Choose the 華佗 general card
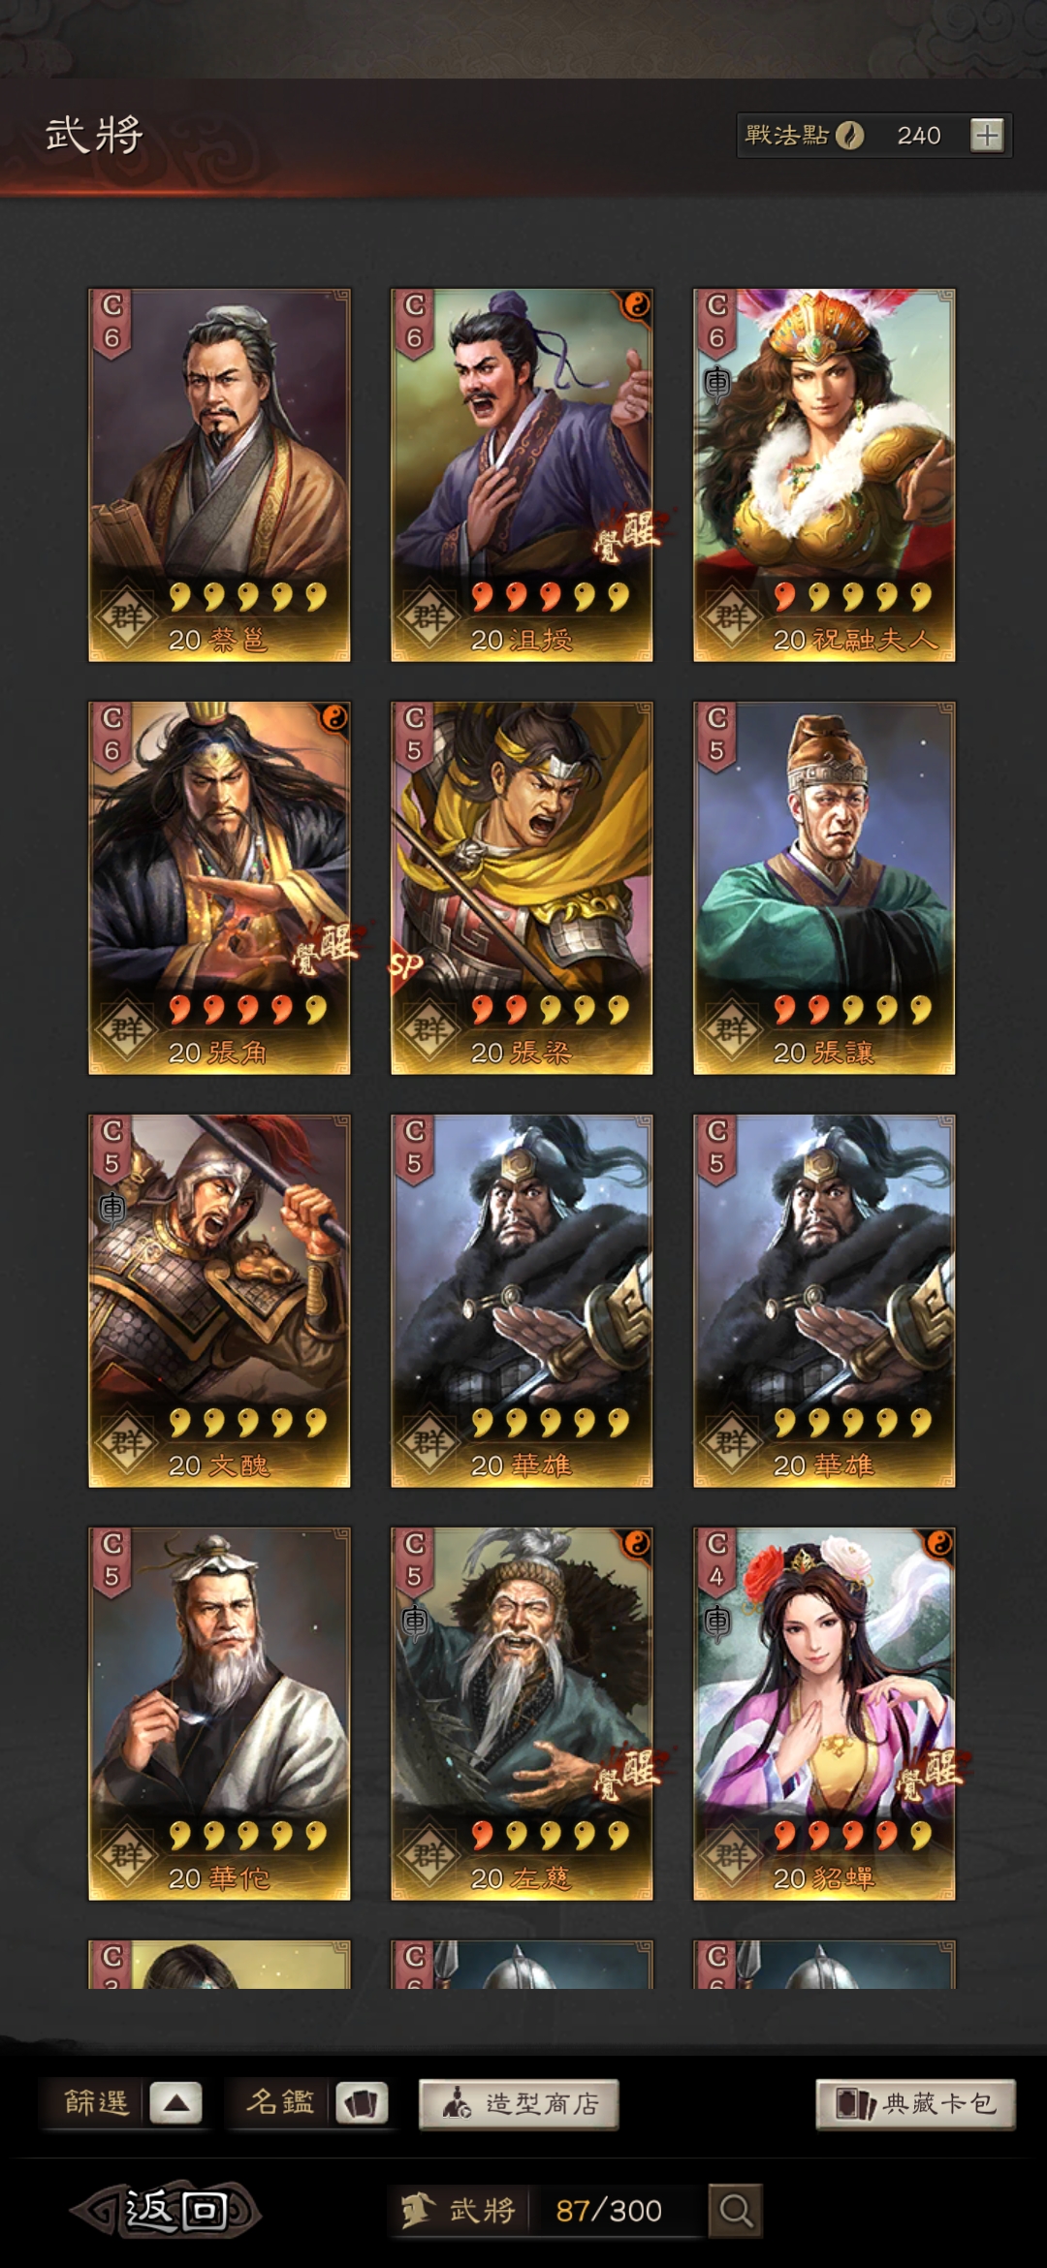1047x2268 pixels. point(219,1714)
